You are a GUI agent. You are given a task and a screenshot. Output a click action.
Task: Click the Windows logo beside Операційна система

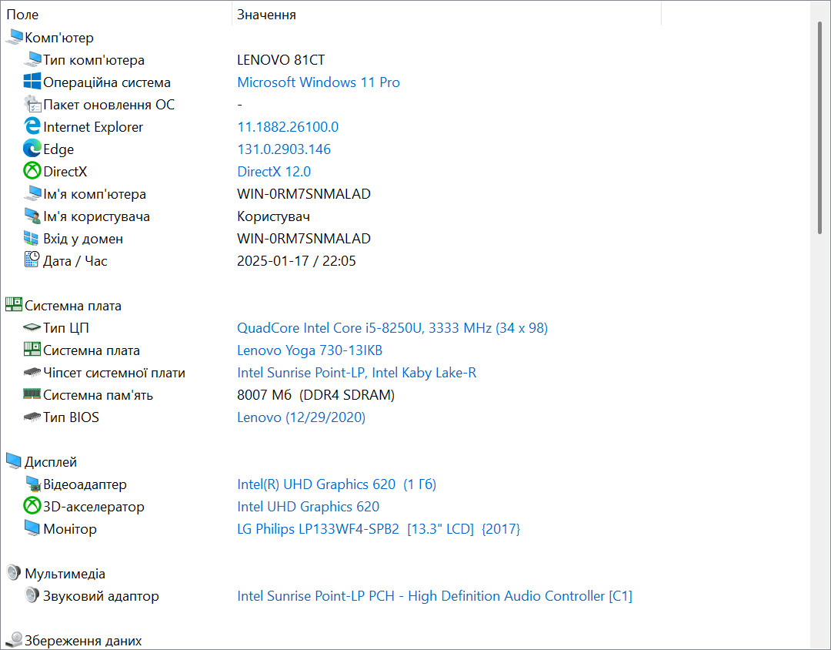(x=32, y=82)
